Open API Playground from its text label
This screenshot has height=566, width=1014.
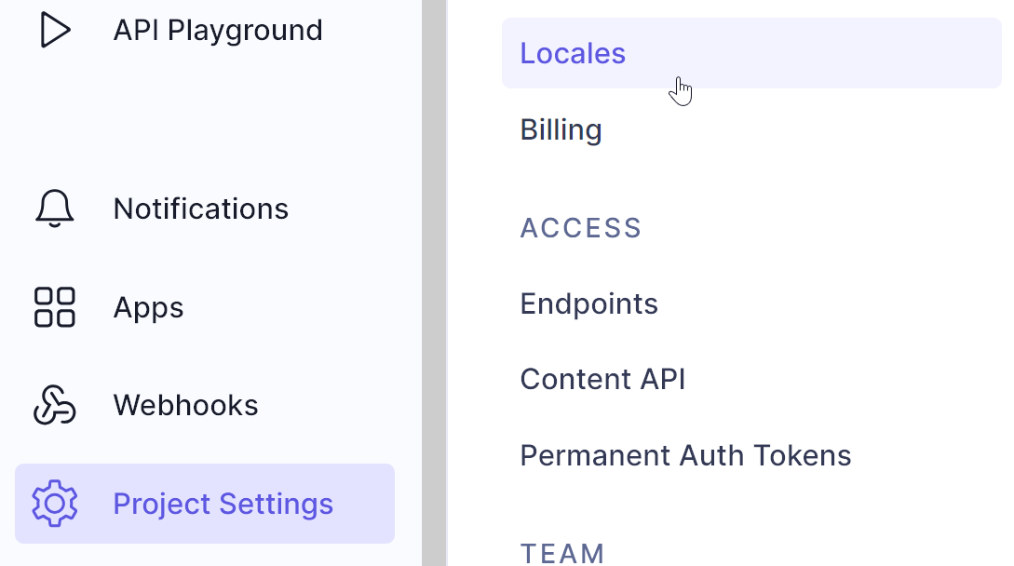(x=218, y=30)
